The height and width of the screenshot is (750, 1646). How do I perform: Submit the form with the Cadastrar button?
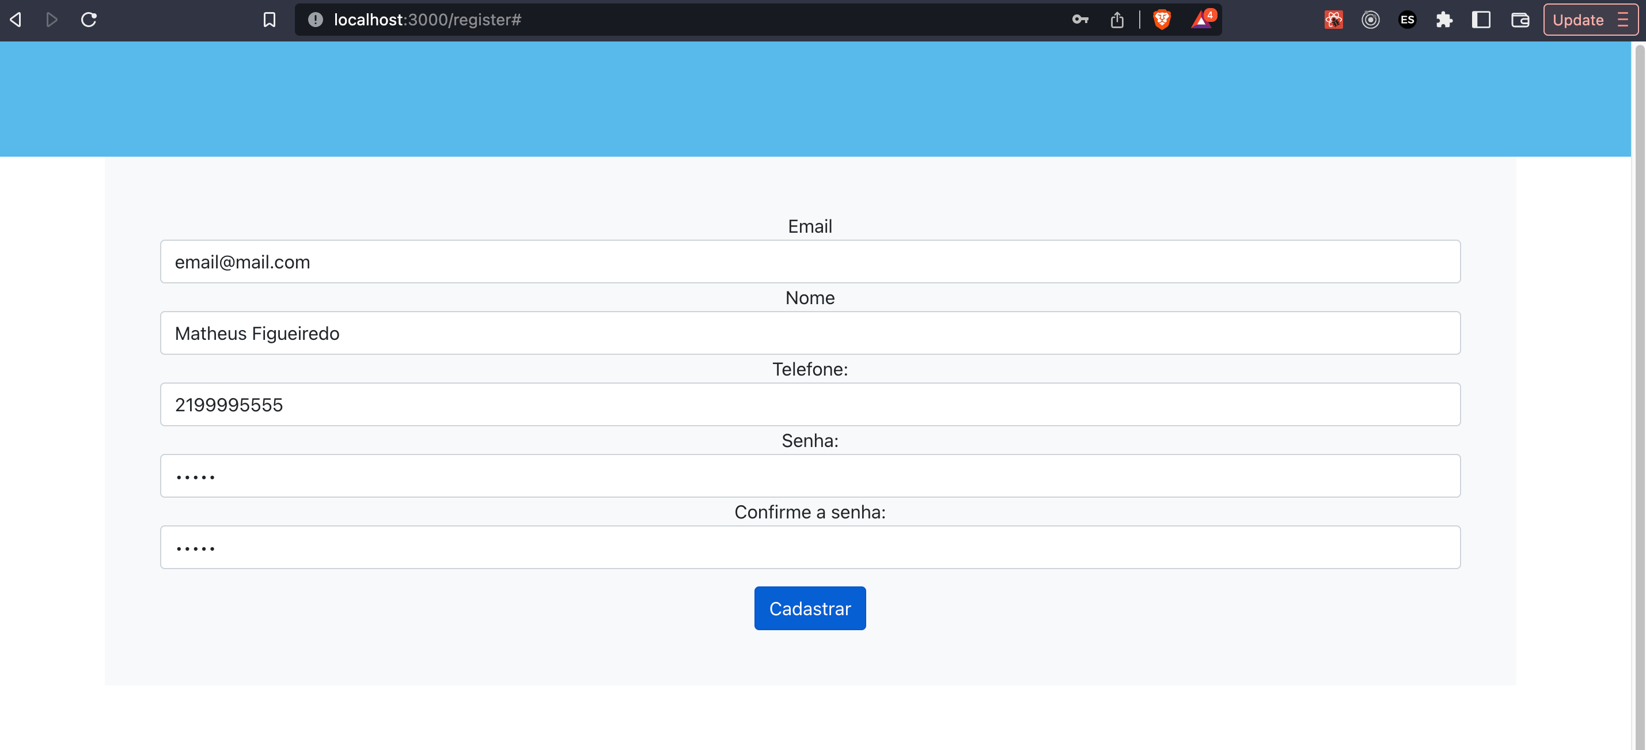[x=810, y=608]
